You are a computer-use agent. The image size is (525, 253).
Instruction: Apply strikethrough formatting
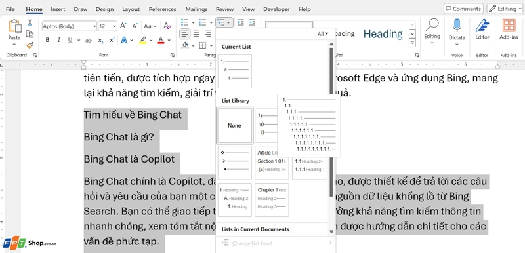[x=89, y=40]
